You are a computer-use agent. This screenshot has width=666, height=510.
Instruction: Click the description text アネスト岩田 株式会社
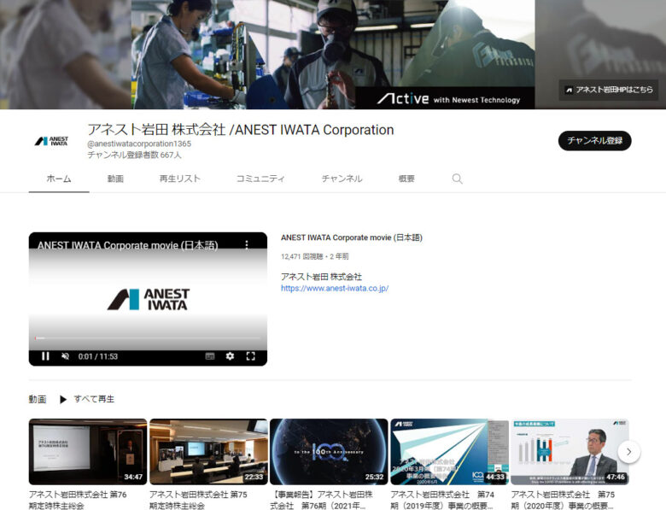pyautogui.click(x=321, y=277)
